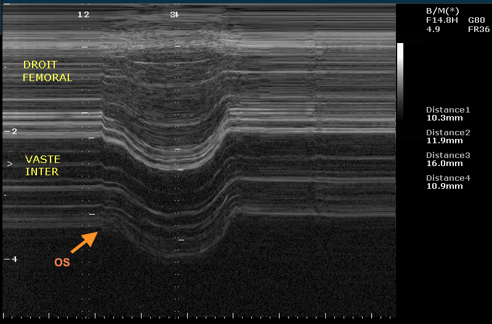This screenshot has width=492, height=324.
Task: Click the 10.3mm measurement value
Action: (x=445, y=118)
